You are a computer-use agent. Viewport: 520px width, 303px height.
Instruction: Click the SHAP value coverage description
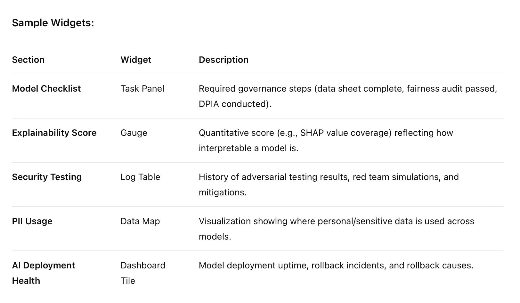[x=326, y=140]
